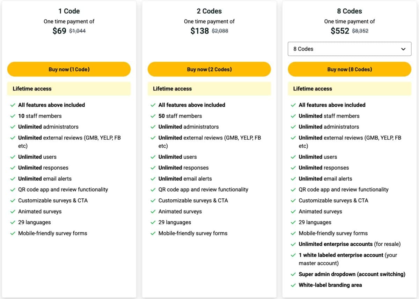Click the $138 price text
Screen dimensions: 419x299
click(199, 31)
